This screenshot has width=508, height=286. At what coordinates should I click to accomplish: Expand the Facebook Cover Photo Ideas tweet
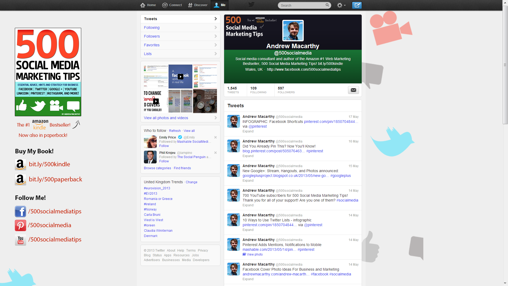coord(248,279)
